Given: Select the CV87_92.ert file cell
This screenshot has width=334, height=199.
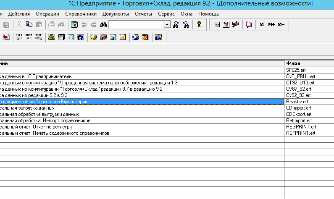Looking at the screenshot, I should pos(310,89).
